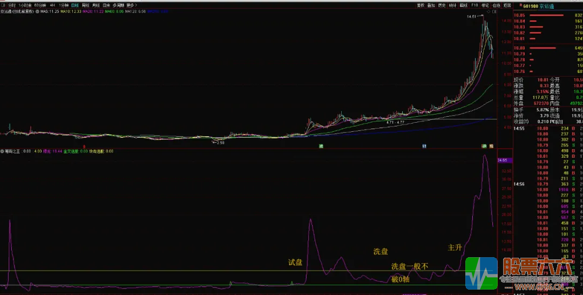
Task: Click the diamond icon above the chart
Action: point(487,11)
